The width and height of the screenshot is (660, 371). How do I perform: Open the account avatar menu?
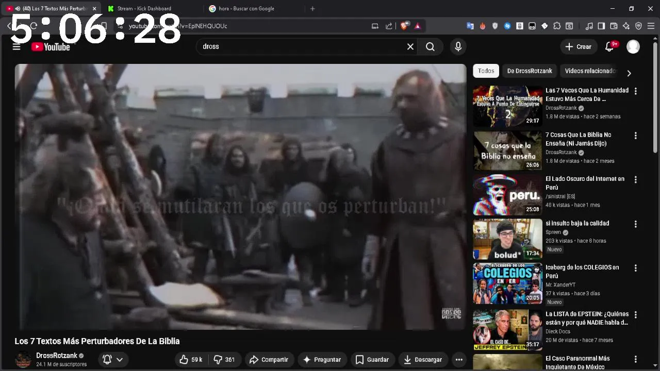click(x=633, y=47)
